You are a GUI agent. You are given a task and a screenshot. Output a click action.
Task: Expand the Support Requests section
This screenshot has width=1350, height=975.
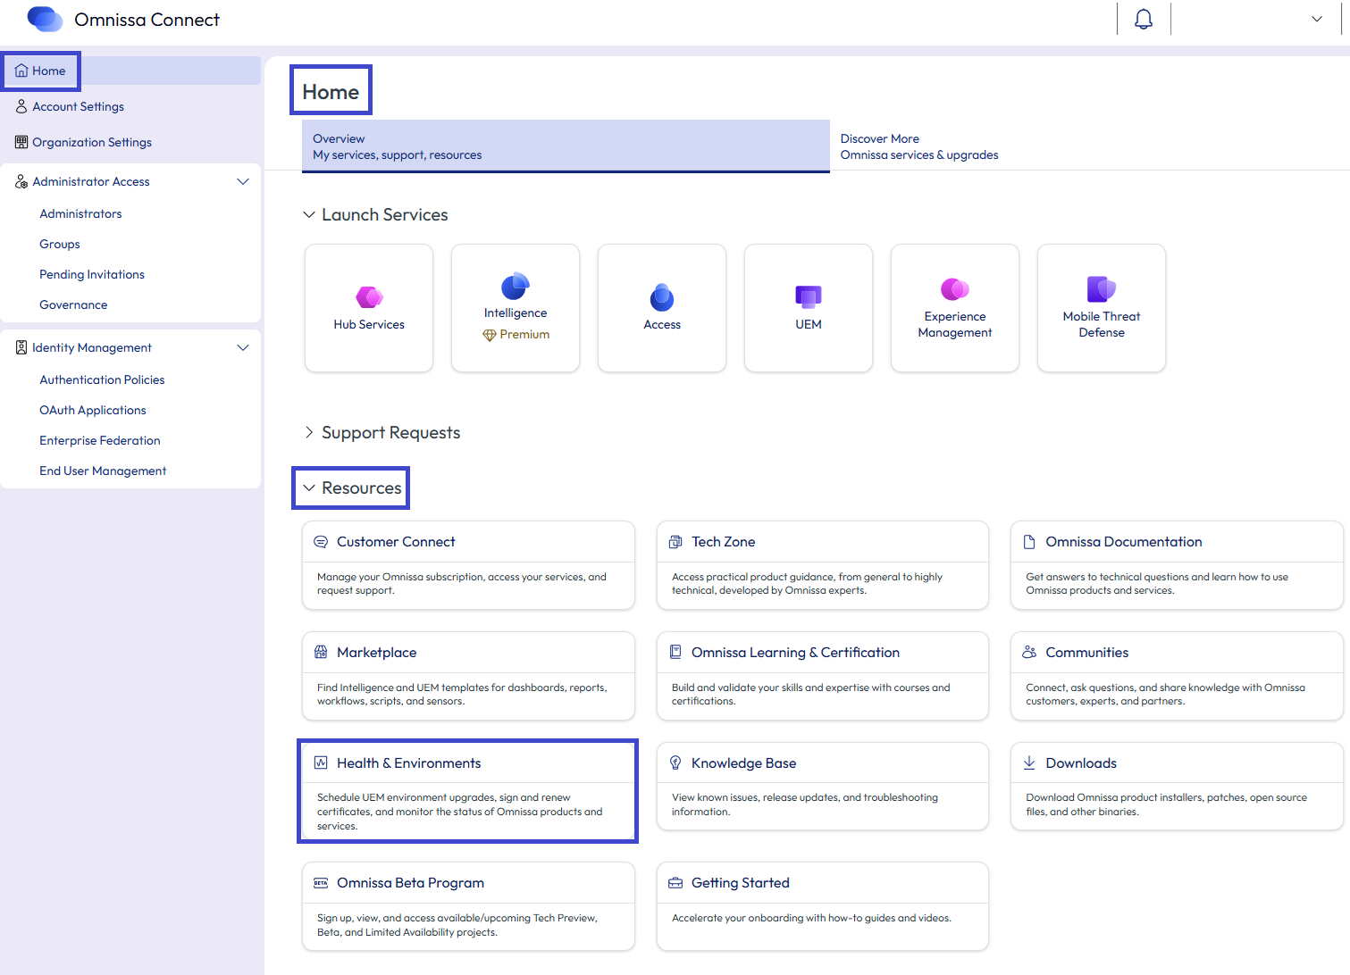309,432
